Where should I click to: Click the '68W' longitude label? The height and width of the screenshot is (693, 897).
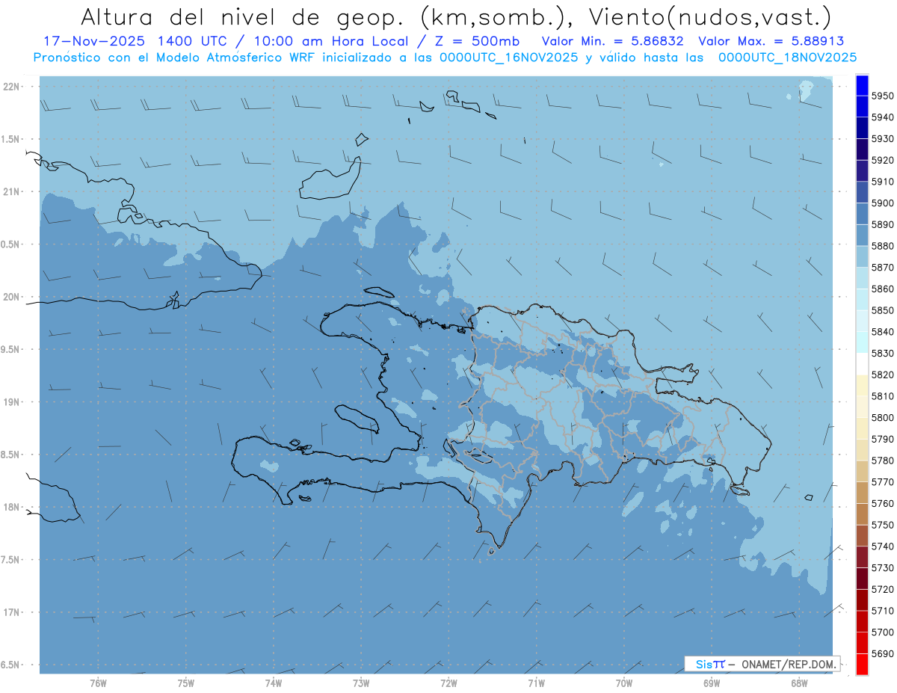coord(799,683)
